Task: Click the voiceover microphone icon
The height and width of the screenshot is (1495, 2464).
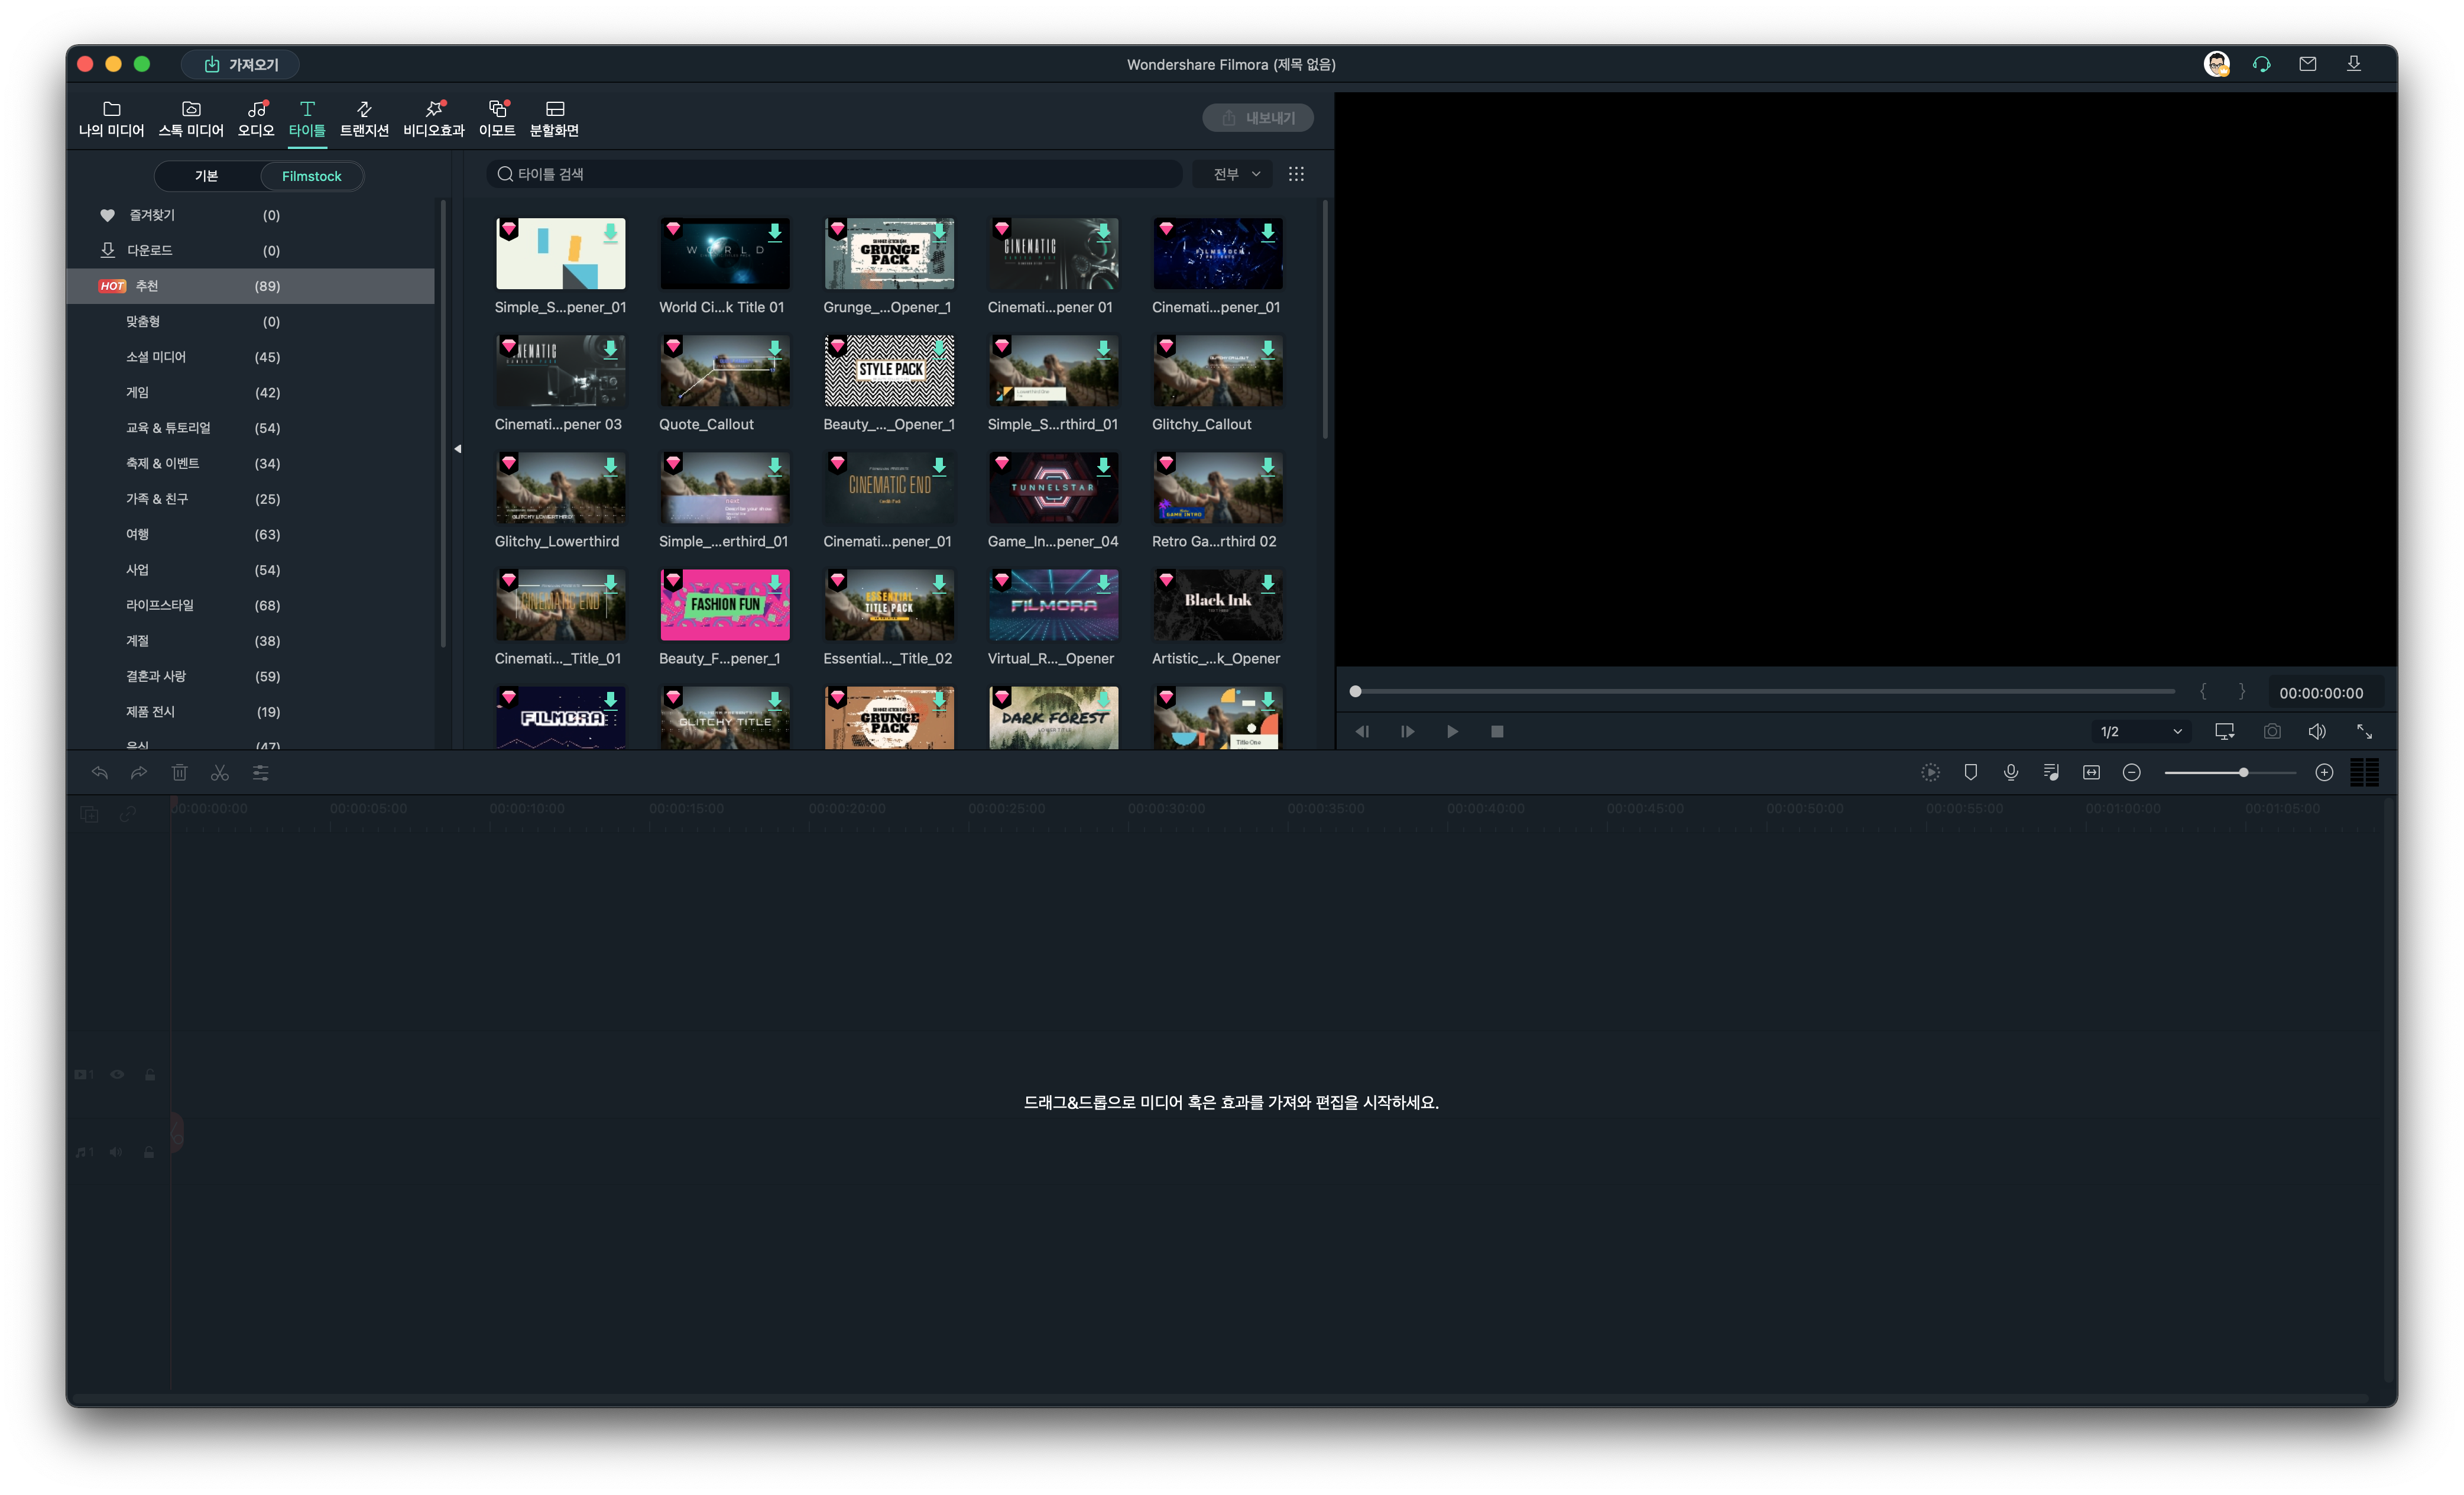Action: tap(2010, 772)
